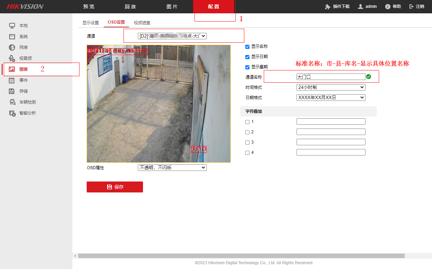The image size is (432, 269).
Task: Click the overlay text field 2
Action: click(331, 132)
